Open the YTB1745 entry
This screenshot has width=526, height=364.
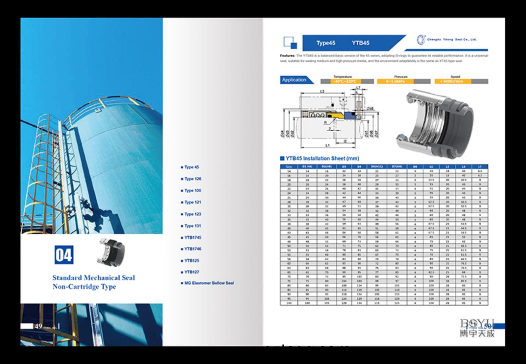point(192,237)
